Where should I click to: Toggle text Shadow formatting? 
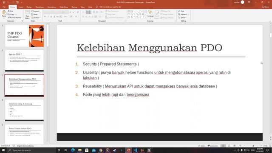coord(54,17)
